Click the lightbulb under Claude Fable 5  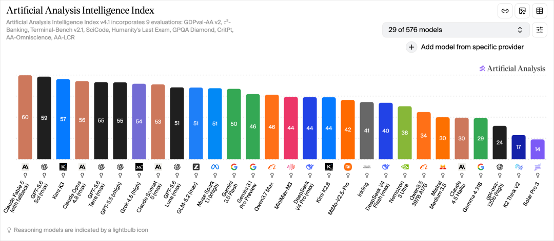pyautogui.click(x=25, y=175)
